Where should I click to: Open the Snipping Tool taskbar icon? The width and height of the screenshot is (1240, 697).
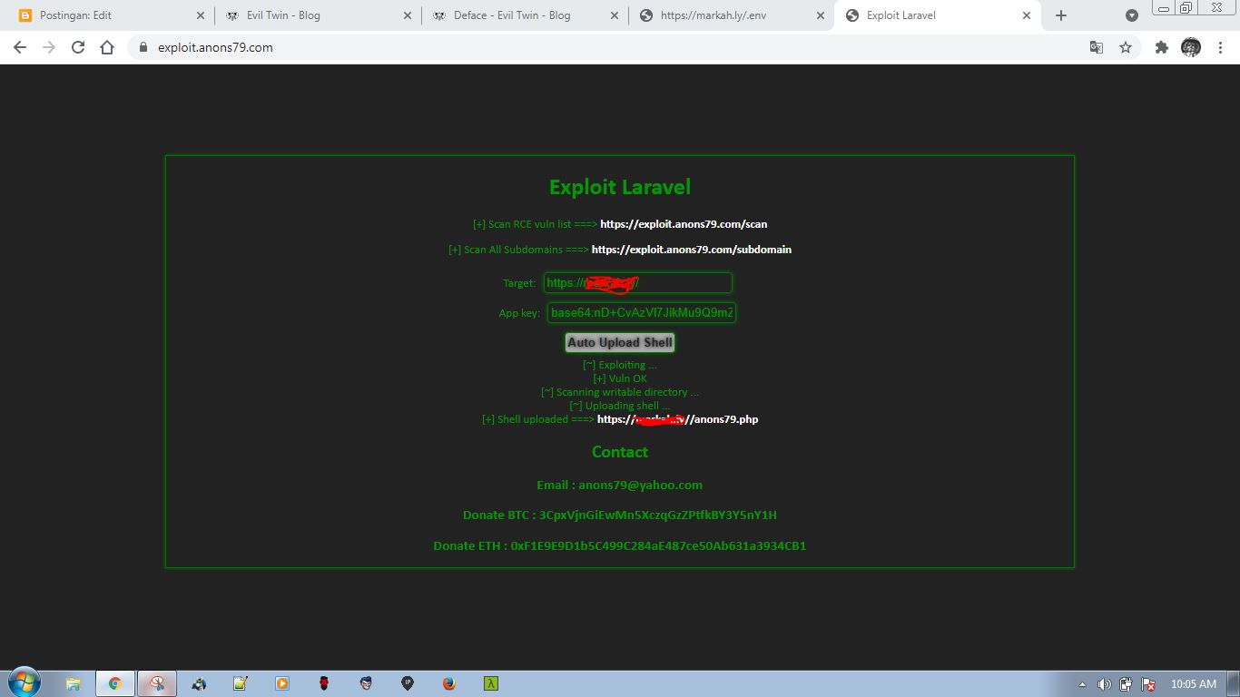point(157,683)
